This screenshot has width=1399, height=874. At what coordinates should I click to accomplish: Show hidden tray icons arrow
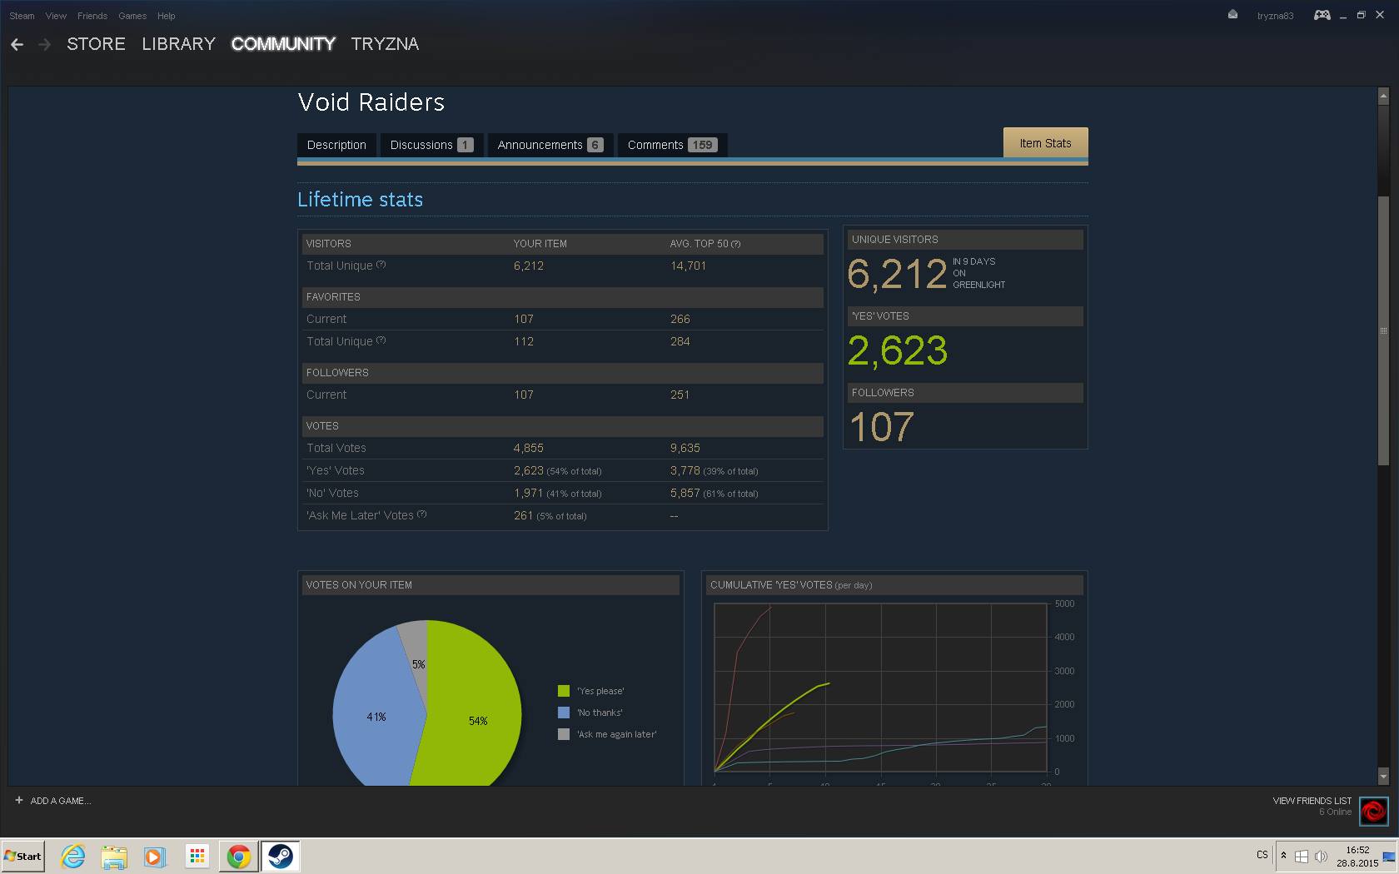[x=1283, y=856]
